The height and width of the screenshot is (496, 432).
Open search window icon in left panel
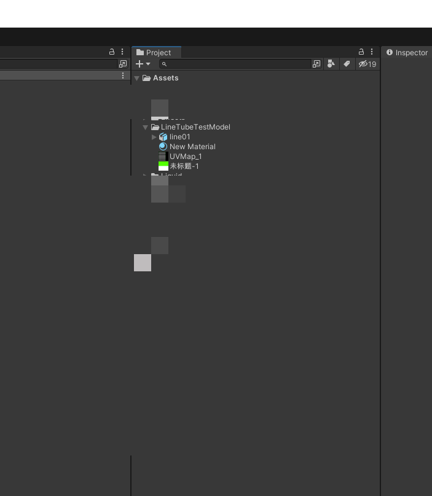(123, 64)
